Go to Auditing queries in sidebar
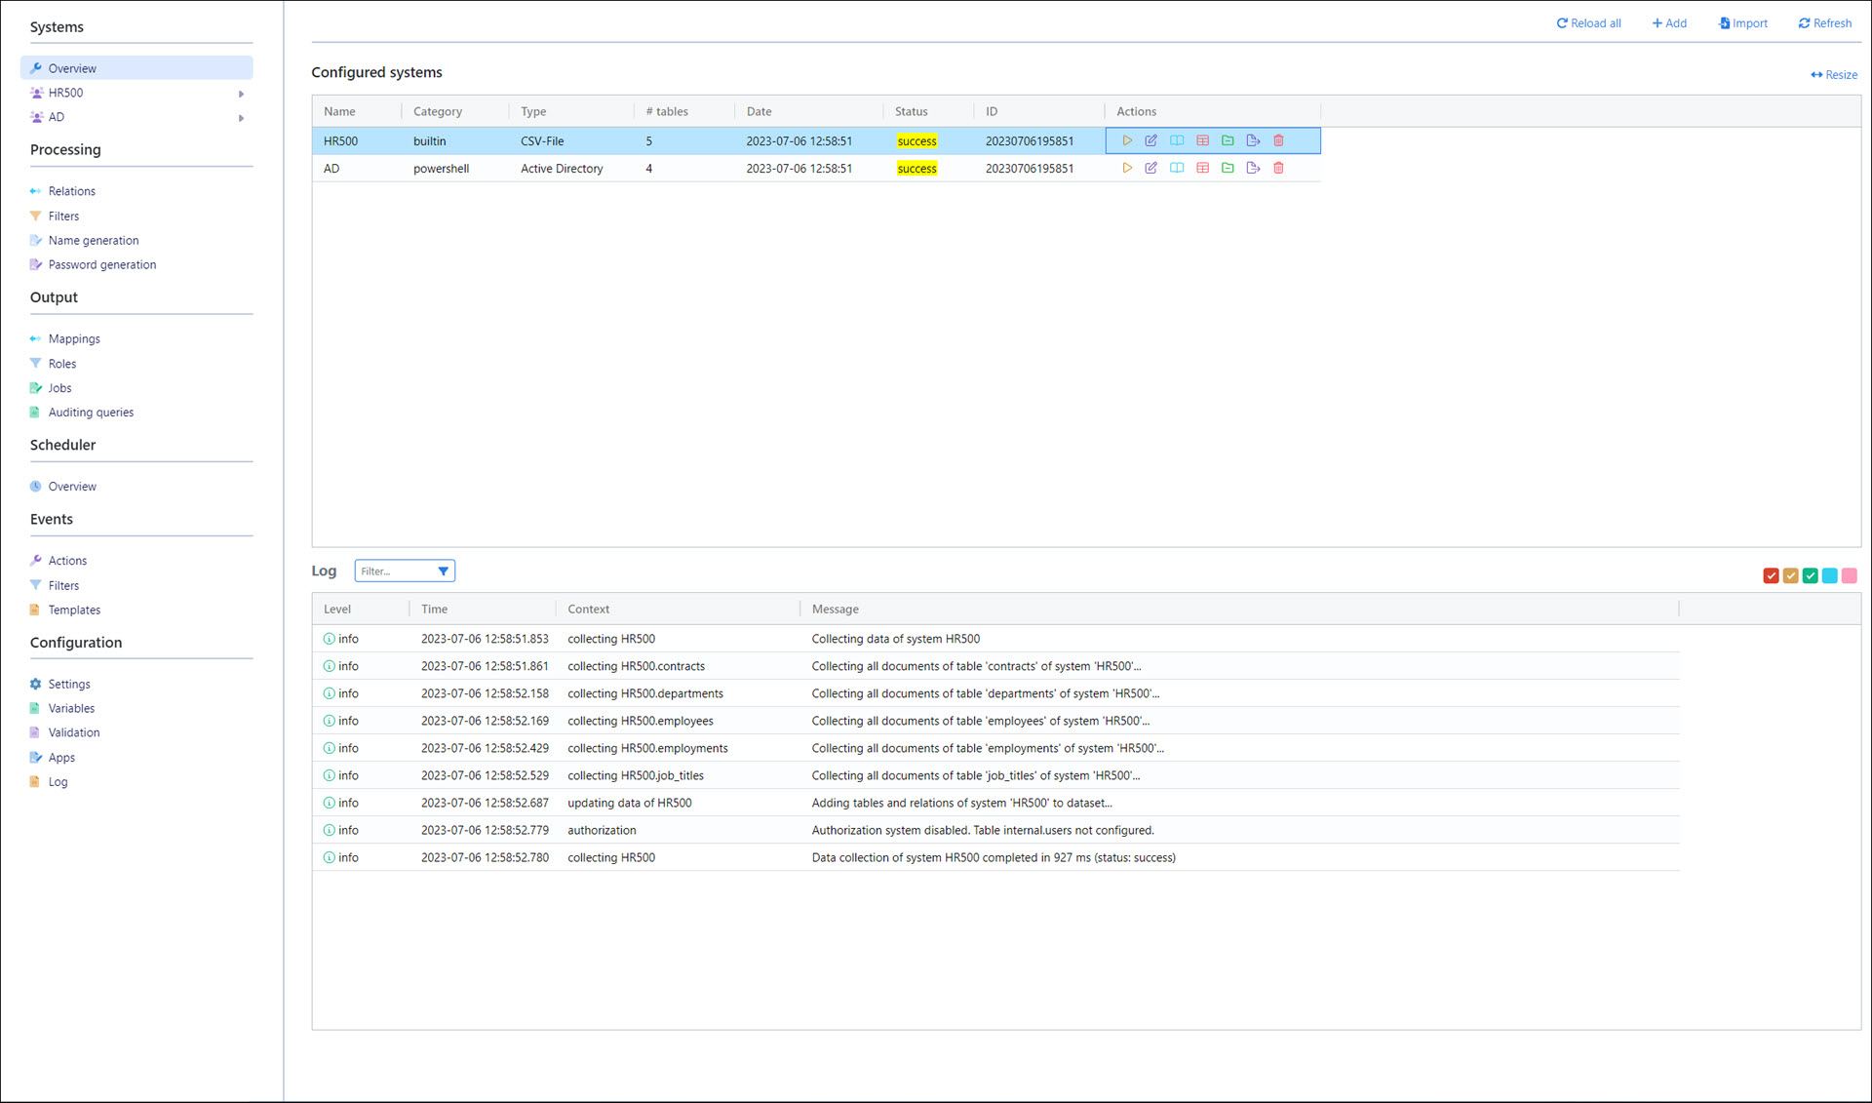1872x1103 pixels. 91,413
